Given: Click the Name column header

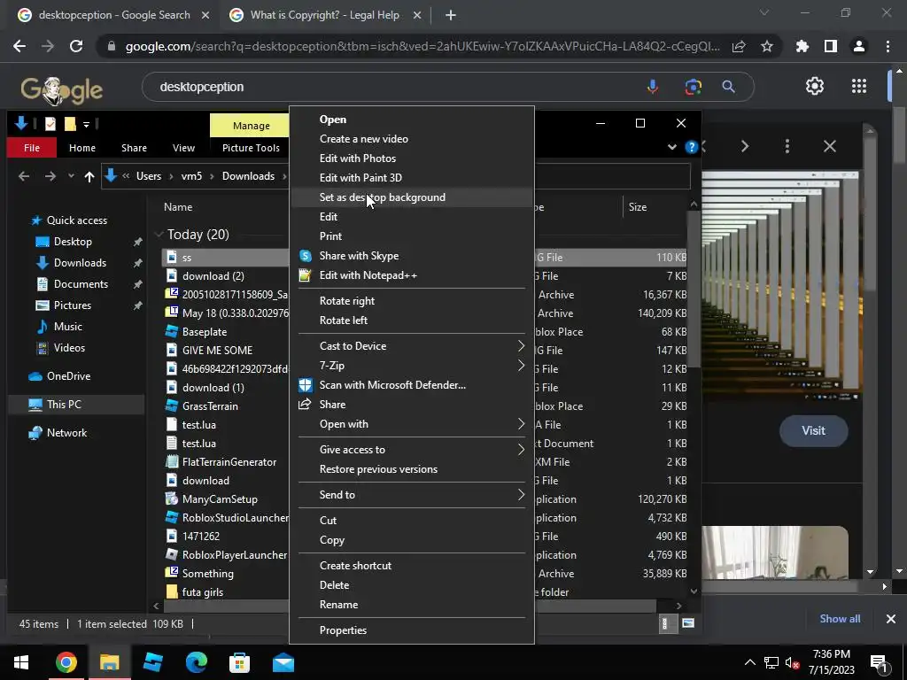Looking at the screenshot, I should [177, 207].
